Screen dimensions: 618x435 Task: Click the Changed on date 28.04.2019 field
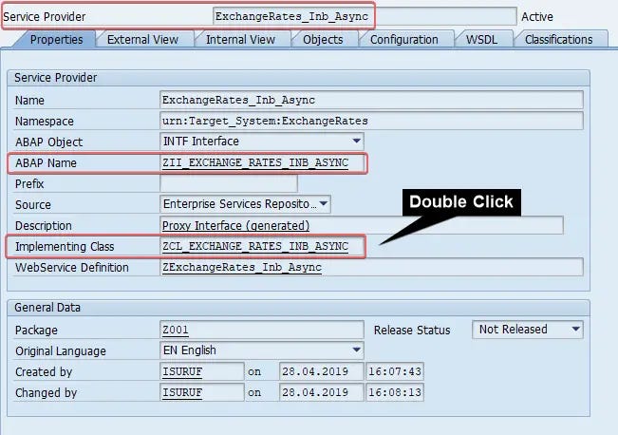click(321, 392)
